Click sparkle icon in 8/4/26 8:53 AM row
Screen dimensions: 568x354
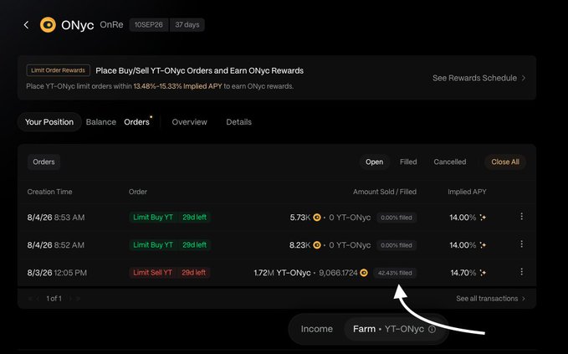[483, 218]
